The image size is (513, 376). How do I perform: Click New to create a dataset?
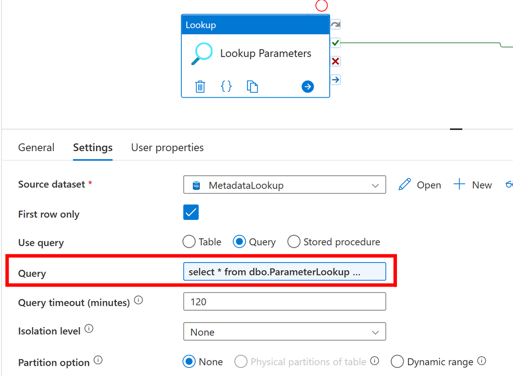pyautogui.click(x=473, y=185)
